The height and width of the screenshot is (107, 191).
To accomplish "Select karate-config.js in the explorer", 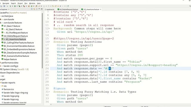I will pyautogui.click(x=11, y=66).
